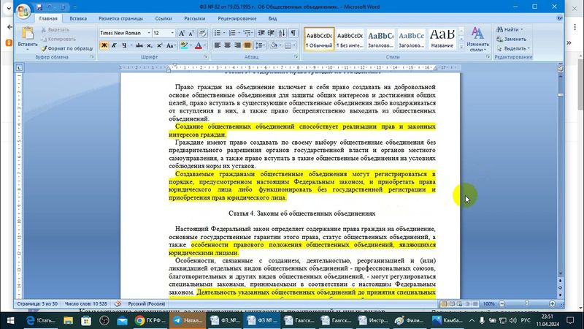Open Заменить replace dialog
Screen dimensions: 584x329
512,39
